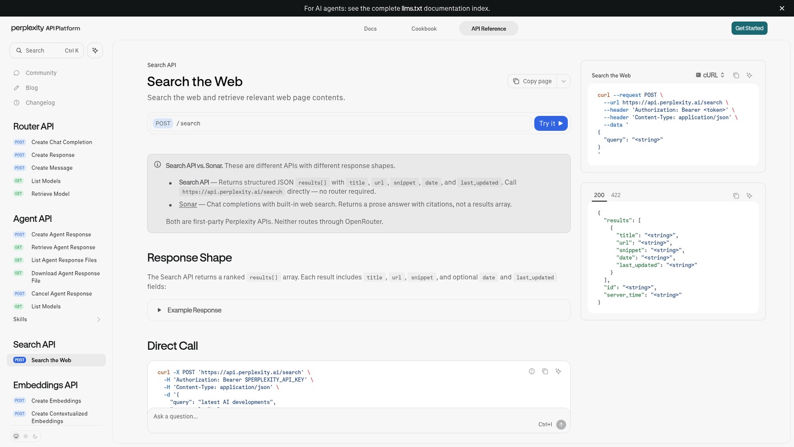
Task: Switch to system theme mode
Action: (x=16, y=436)
